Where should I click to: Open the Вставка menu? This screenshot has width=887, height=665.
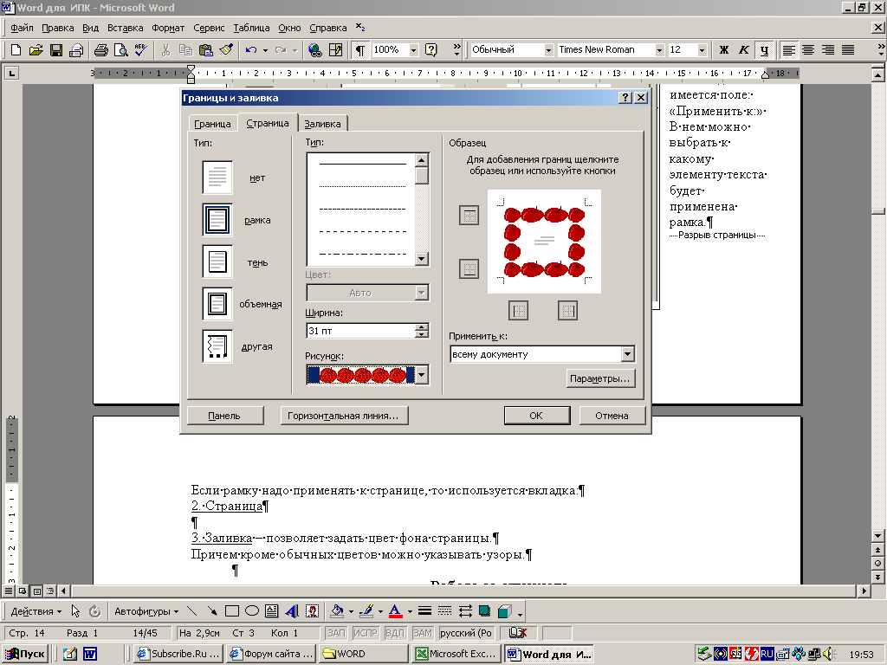[x=125, y=28]
